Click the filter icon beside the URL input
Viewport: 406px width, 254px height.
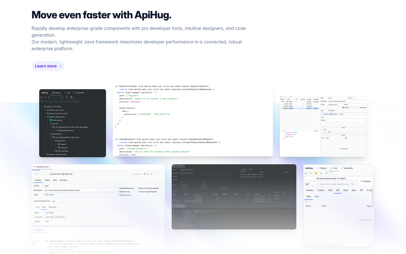coord(352,184)
